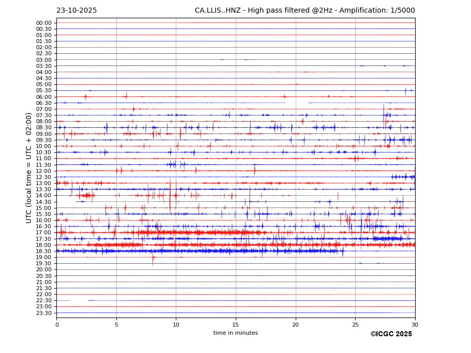Viewport: 471px width, 353px height.
Task: Click the gap in the 22:30 trace
Action: pyautogui.click(x=78, y=300)
